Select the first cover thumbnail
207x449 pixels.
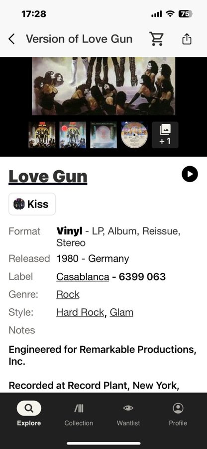tap(42, 135)
